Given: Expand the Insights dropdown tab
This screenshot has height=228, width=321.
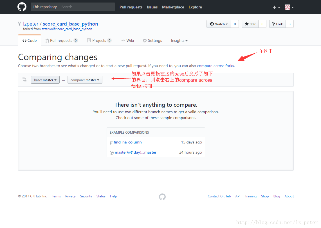Looking at the screenshot, I should tap(179, 40).
